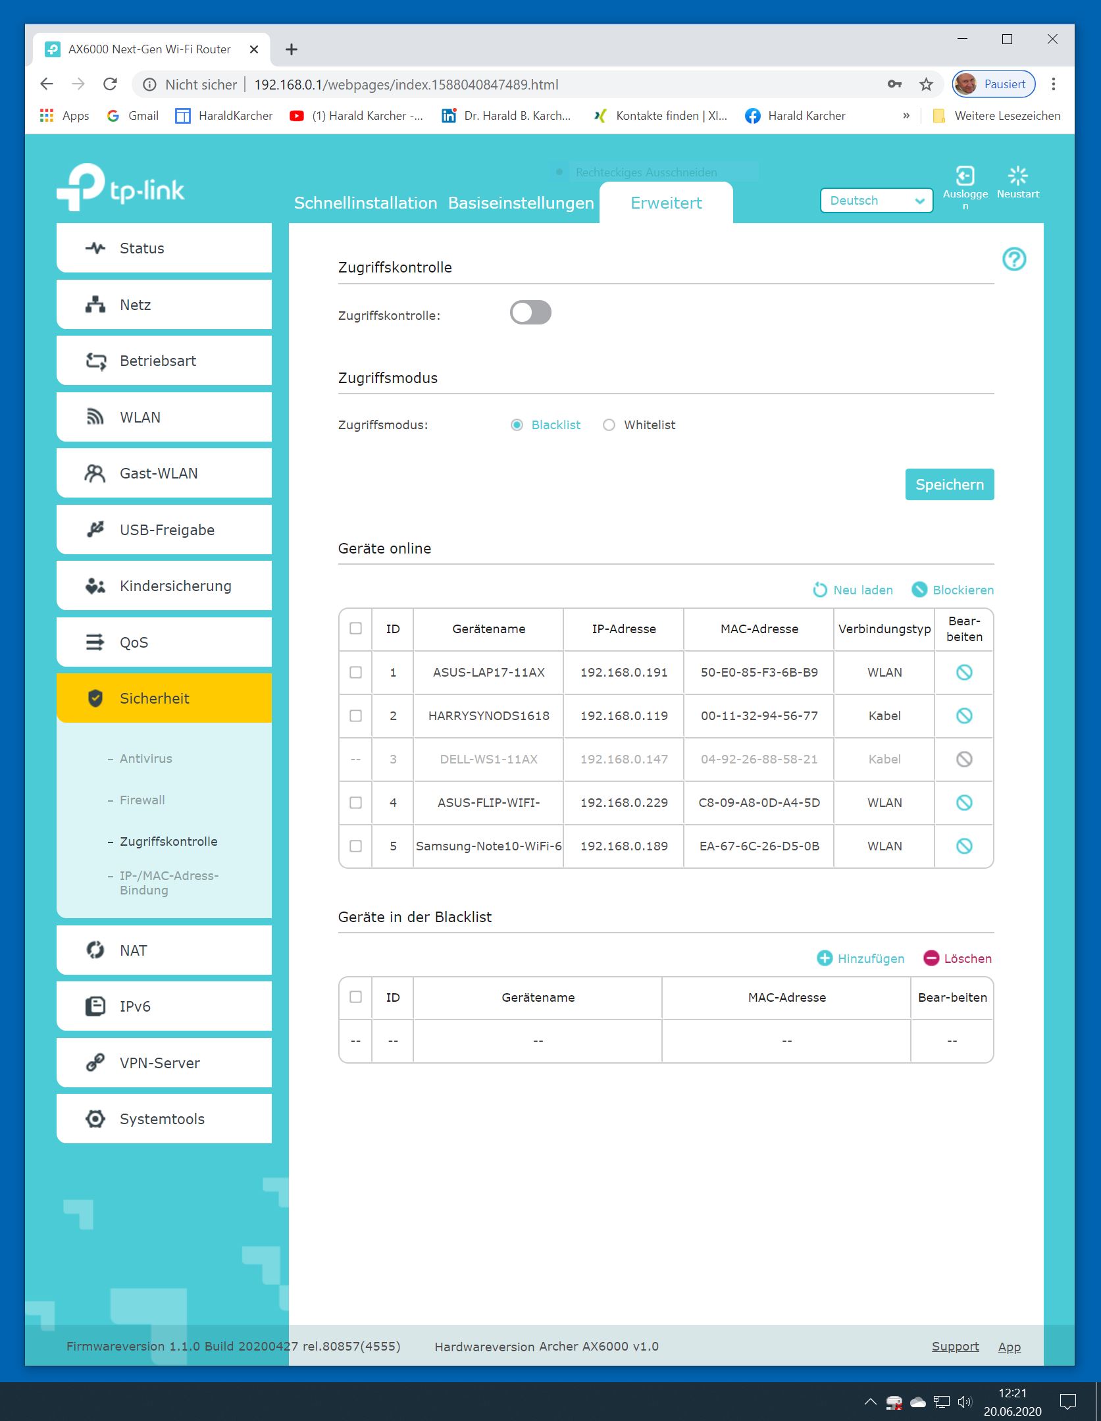The image size is (1101, 1421).
Task: Show hidden bookmarks with double chevron
Action: click(906, 116)
